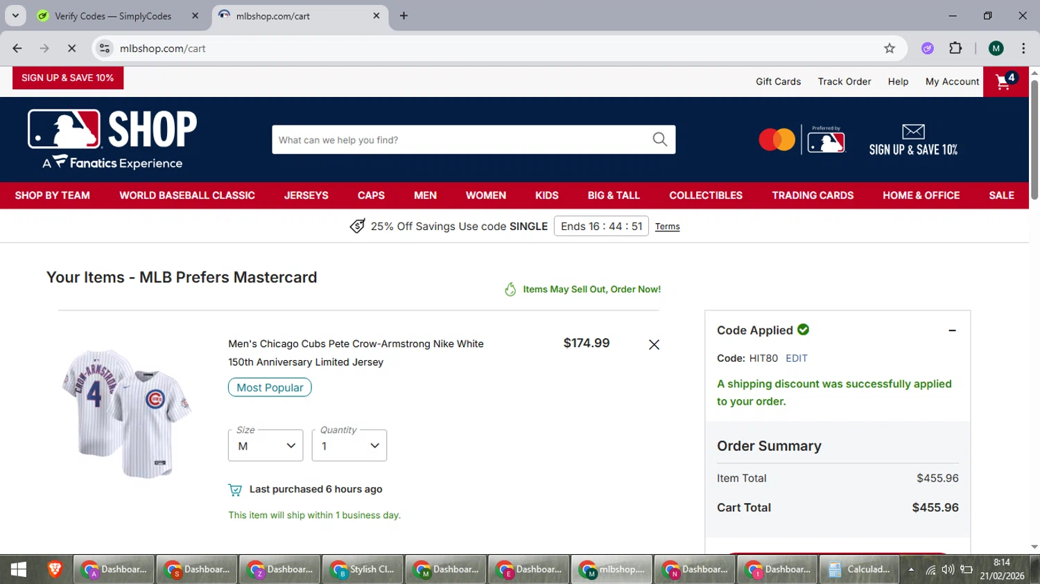Open the SALE menu
1040x584 pixels.
pyautogui.click(x=1001, y=195)
